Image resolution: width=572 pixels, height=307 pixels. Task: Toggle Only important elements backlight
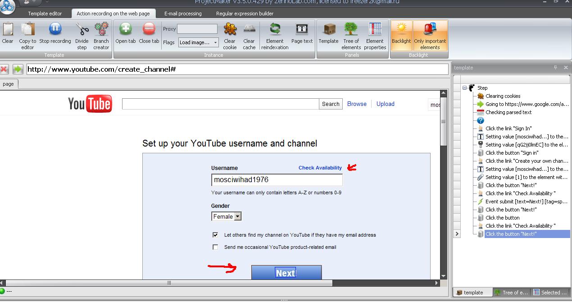pyautogui.click(x=430, y=35)
